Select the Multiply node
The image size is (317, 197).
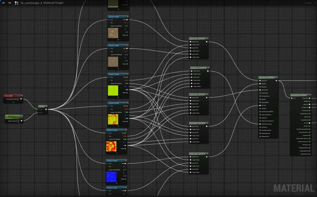pos(42,106)
